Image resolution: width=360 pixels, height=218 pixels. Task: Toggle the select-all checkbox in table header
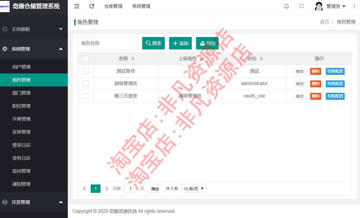point(86,58)
